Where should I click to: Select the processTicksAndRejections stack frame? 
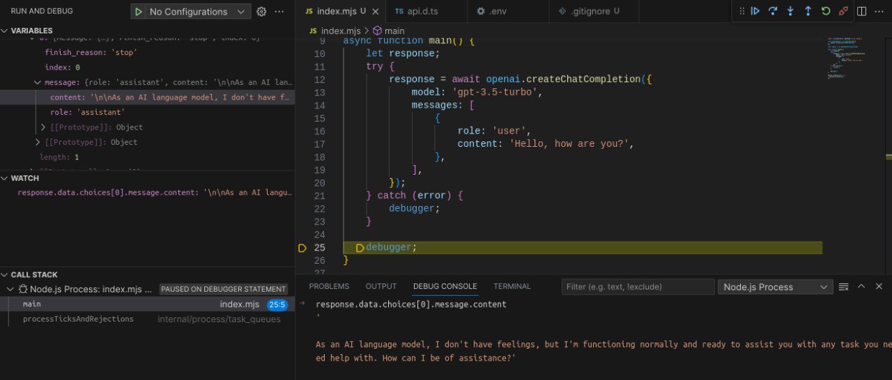point(78,319)
